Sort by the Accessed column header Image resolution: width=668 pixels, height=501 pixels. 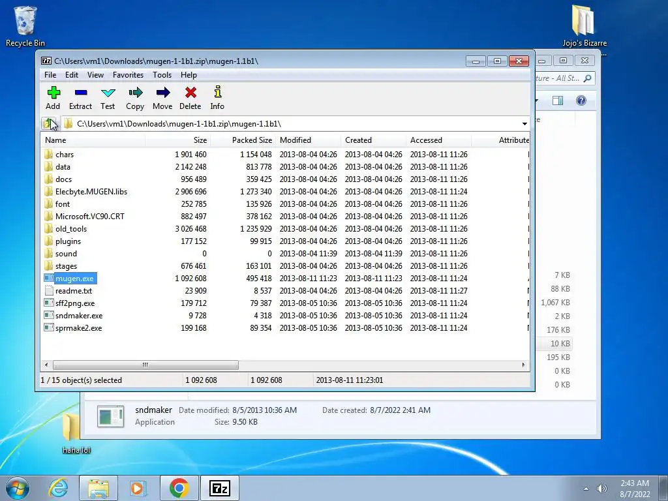(x=438, y=140)
